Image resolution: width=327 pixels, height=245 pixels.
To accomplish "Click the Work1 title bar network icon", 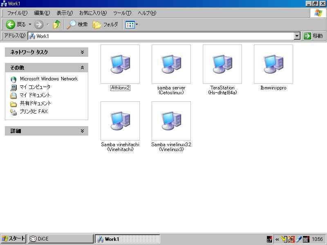I will pyautogui.click(x=4, y=4).
